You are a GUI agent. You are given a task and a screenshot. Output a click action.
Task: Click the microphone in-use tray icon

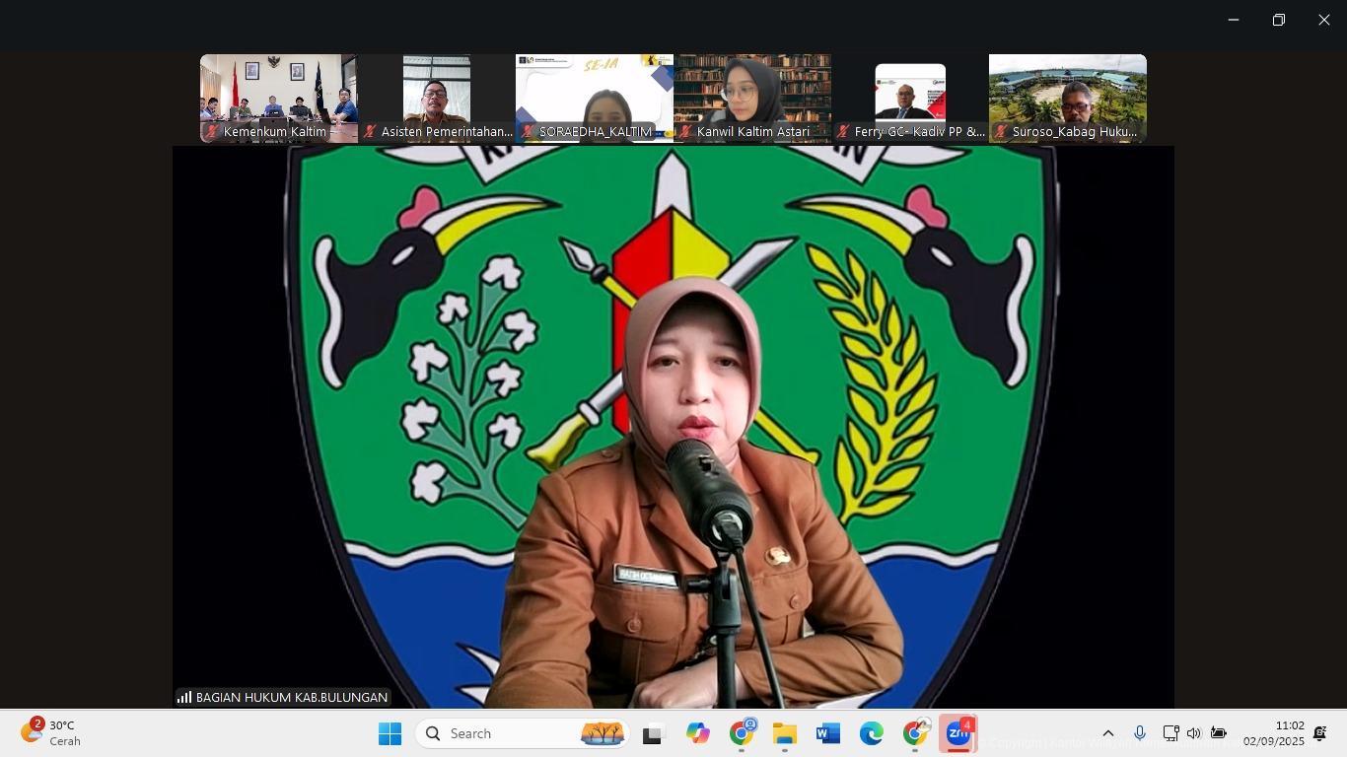(x=1140, y=733)
